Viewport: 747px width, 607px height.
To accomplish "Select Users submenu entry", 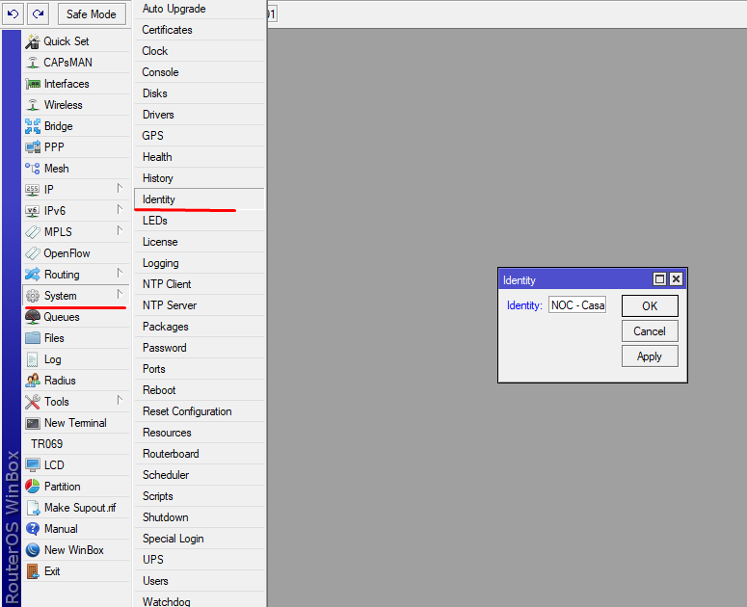I will click(200, 581).
